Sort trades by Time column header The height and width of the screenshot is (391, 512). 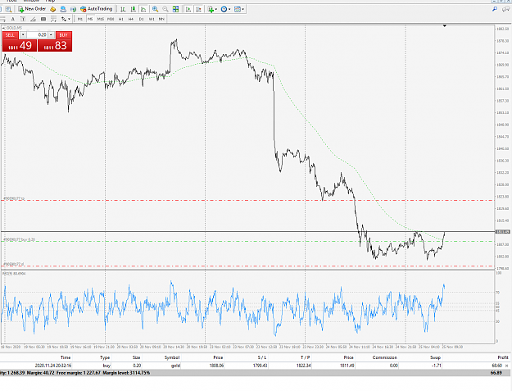(x=66, y=357)
